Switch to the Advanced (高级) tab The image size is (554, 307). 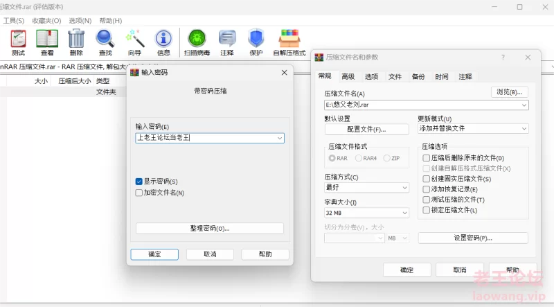[x=348, y=77]
